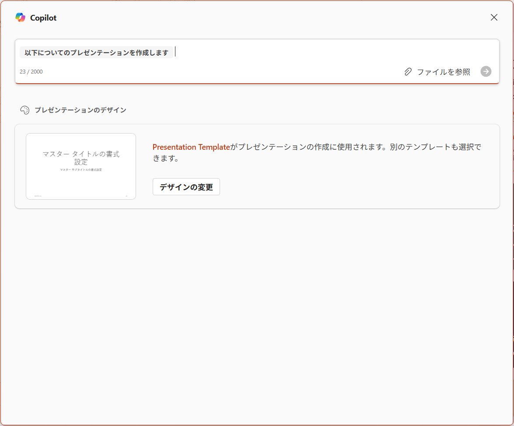Viewport: 514px width, 426px height.
Task: Click the プレゼンテーションのデザイン heading
Action: pos(80,110)
